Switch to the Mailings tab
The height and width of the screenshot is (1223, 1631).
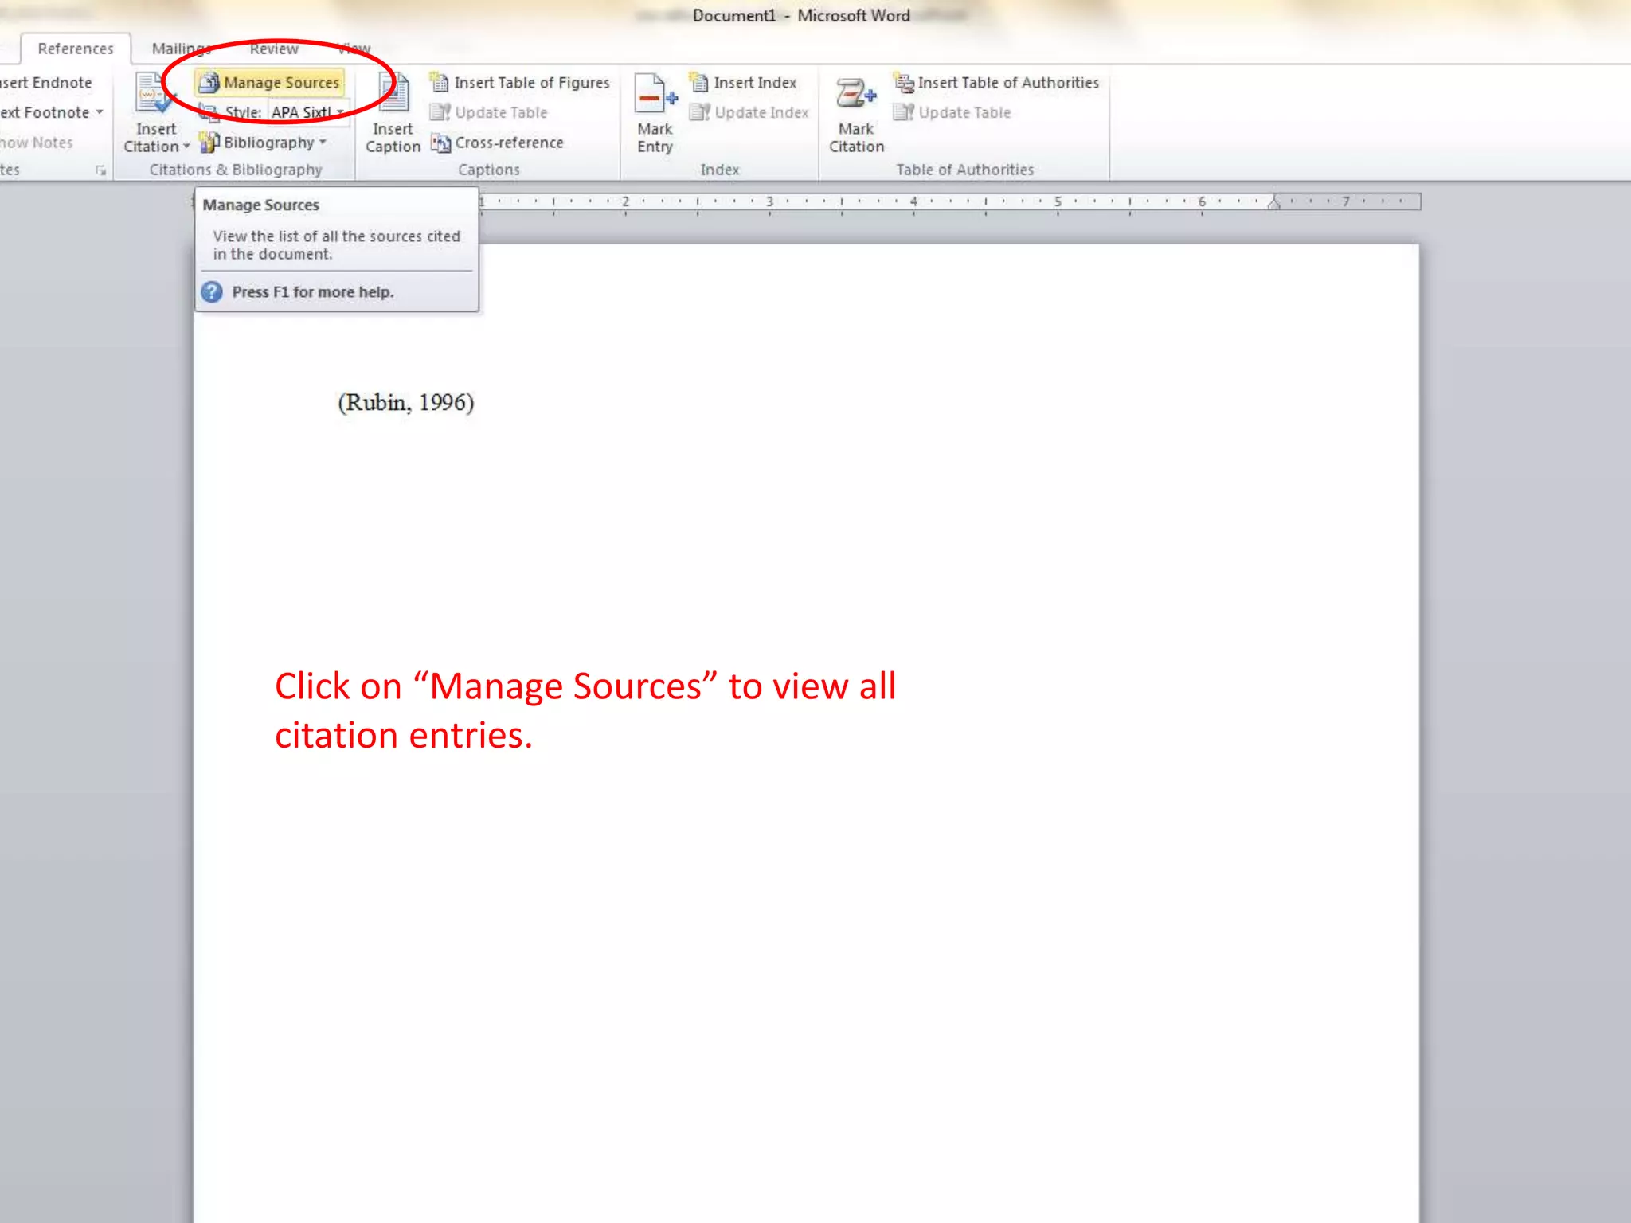pos(182,49)
